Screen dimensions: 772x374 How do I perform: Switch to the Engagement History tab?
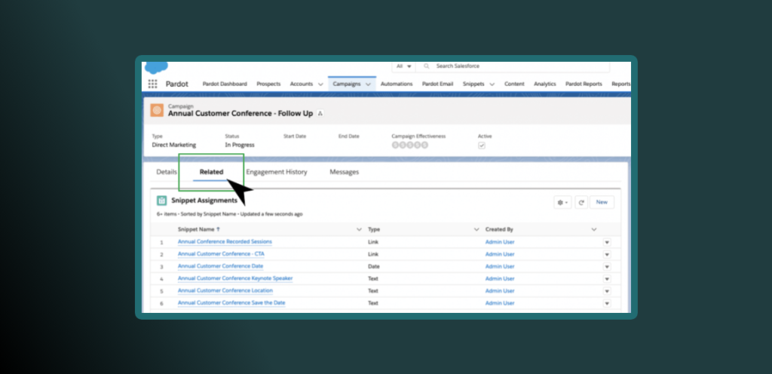point(277,172)
